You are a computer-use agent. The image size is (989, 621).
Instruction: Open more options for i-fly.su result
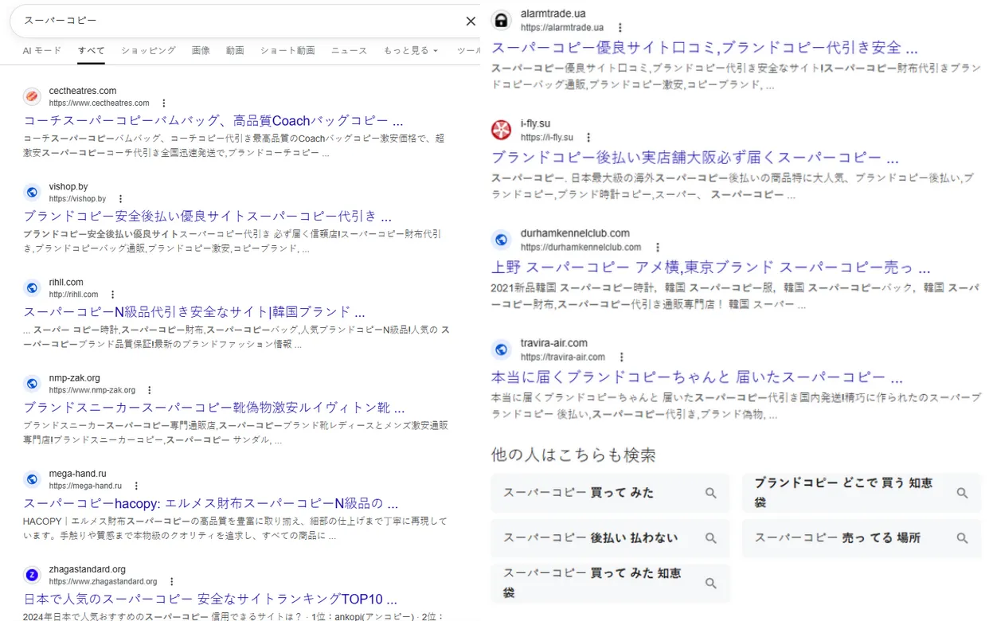pyautogui.click(x=588, y=138)
